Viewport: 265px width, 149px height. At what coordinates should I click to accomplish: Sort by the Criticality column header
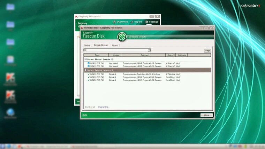182,55
